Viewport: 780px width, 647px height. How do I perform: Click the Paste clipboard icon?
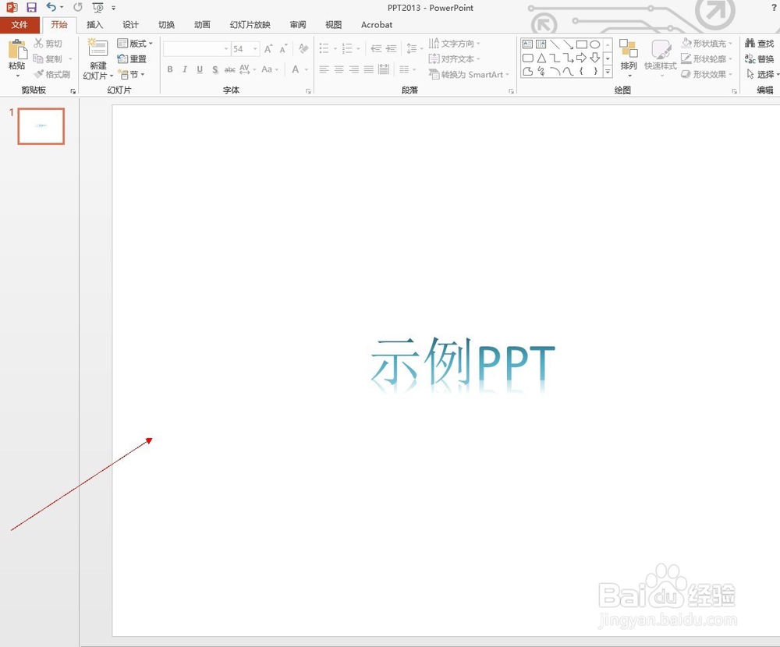coord(17,50)
